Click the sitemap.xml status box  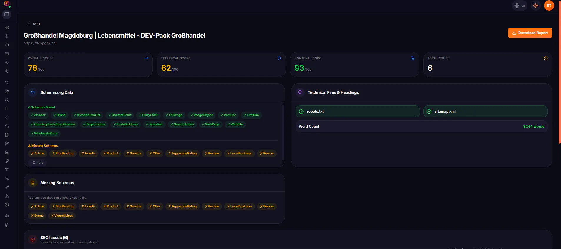point(485,112)
